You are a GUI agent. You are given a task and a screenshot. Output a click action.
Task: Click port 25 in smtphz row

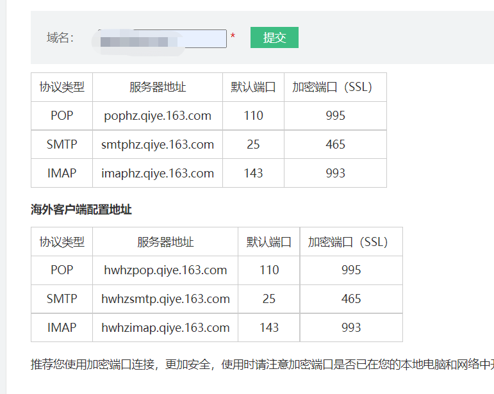[253, 144]
